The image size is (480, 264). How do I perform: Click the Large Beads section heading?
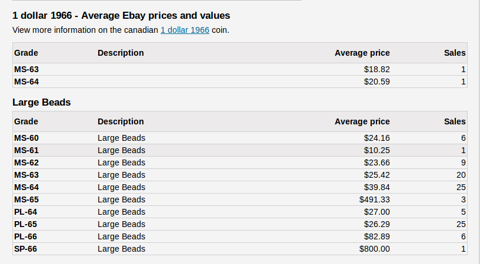[x=42, y=102]
